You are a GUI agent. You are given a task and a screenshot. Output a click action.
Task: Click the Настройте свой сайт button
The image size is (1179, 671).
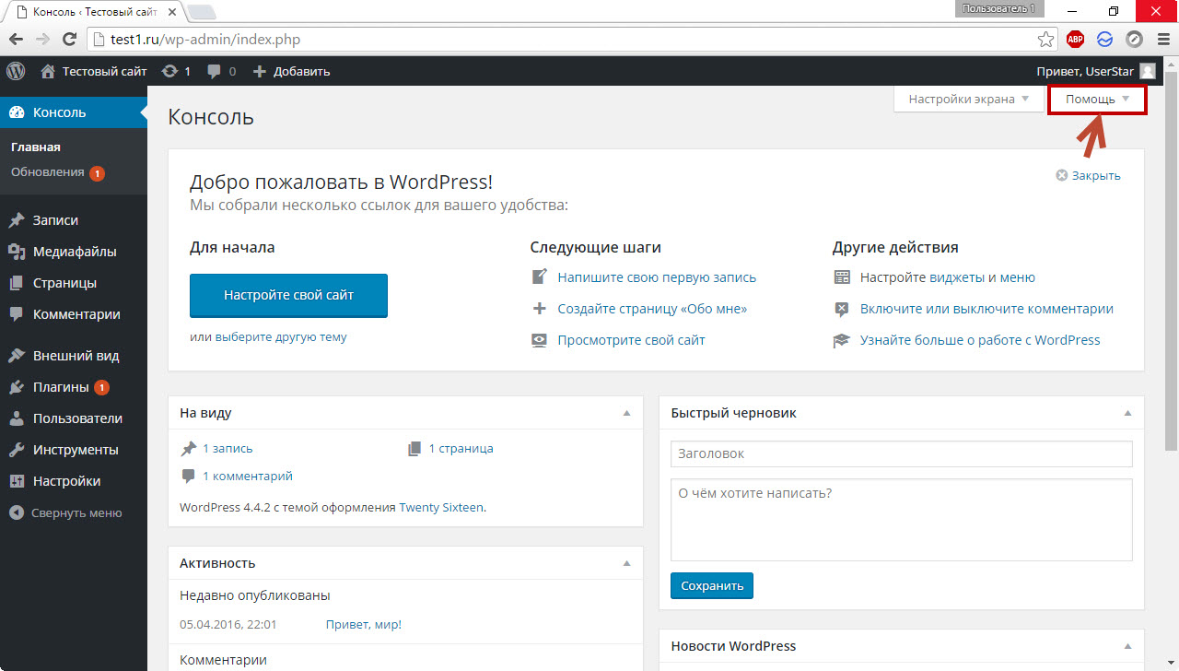(x=288, y=296)
